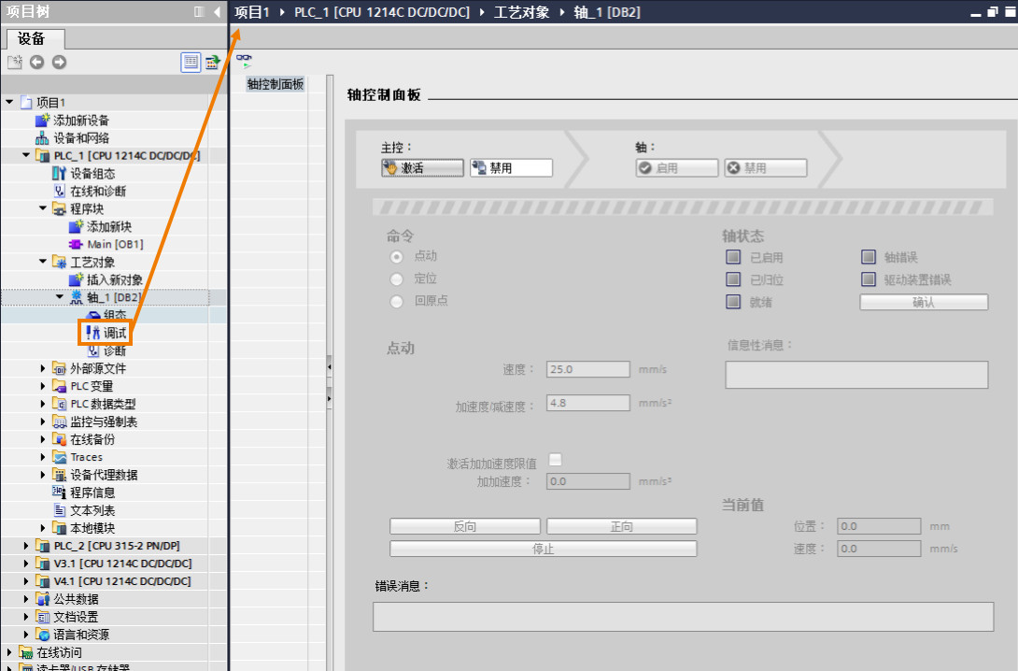Select the 点动 jog radio button
Screen dimensions: 1018x671
[396, 257]
